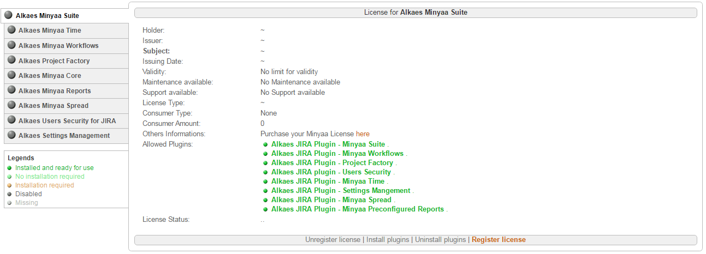Click the 'Others Informations:' label
This screenshot has height=254, width=706.
(x=174, y=134)
